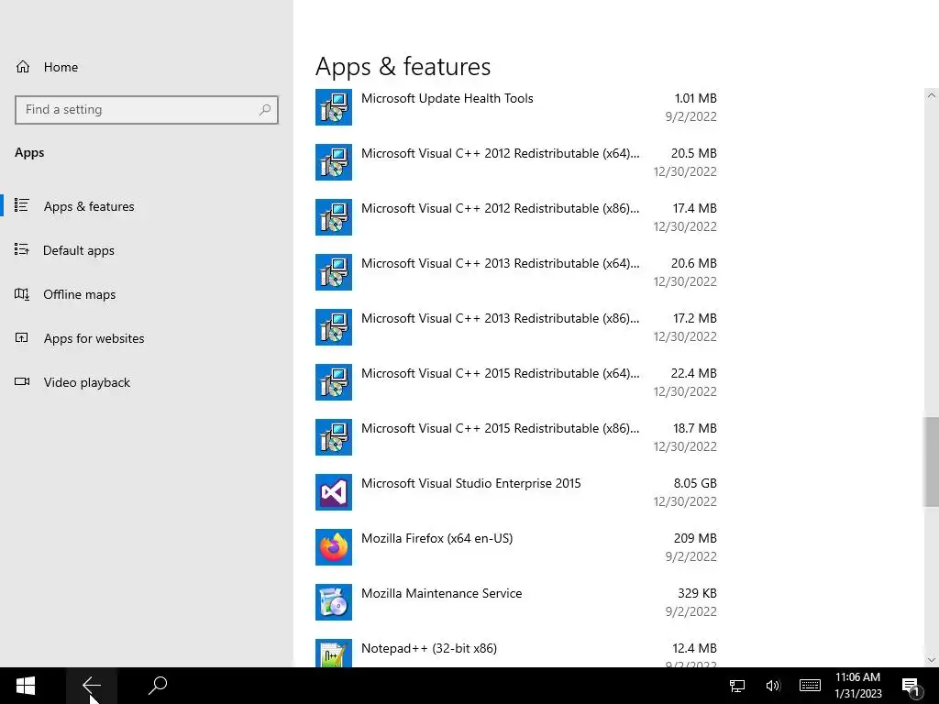Click the Default apps sidebar icon
The image size is (939, 704).
coord(22,249)
